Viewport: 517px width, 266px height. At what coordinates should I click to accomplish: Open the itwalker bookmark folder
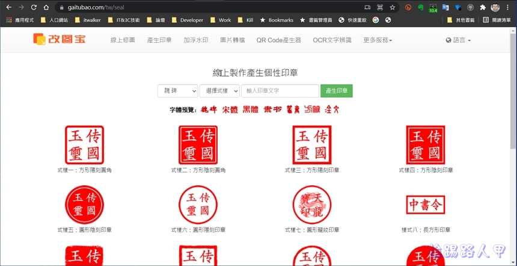pyautogui.click(x=88, y=20)
